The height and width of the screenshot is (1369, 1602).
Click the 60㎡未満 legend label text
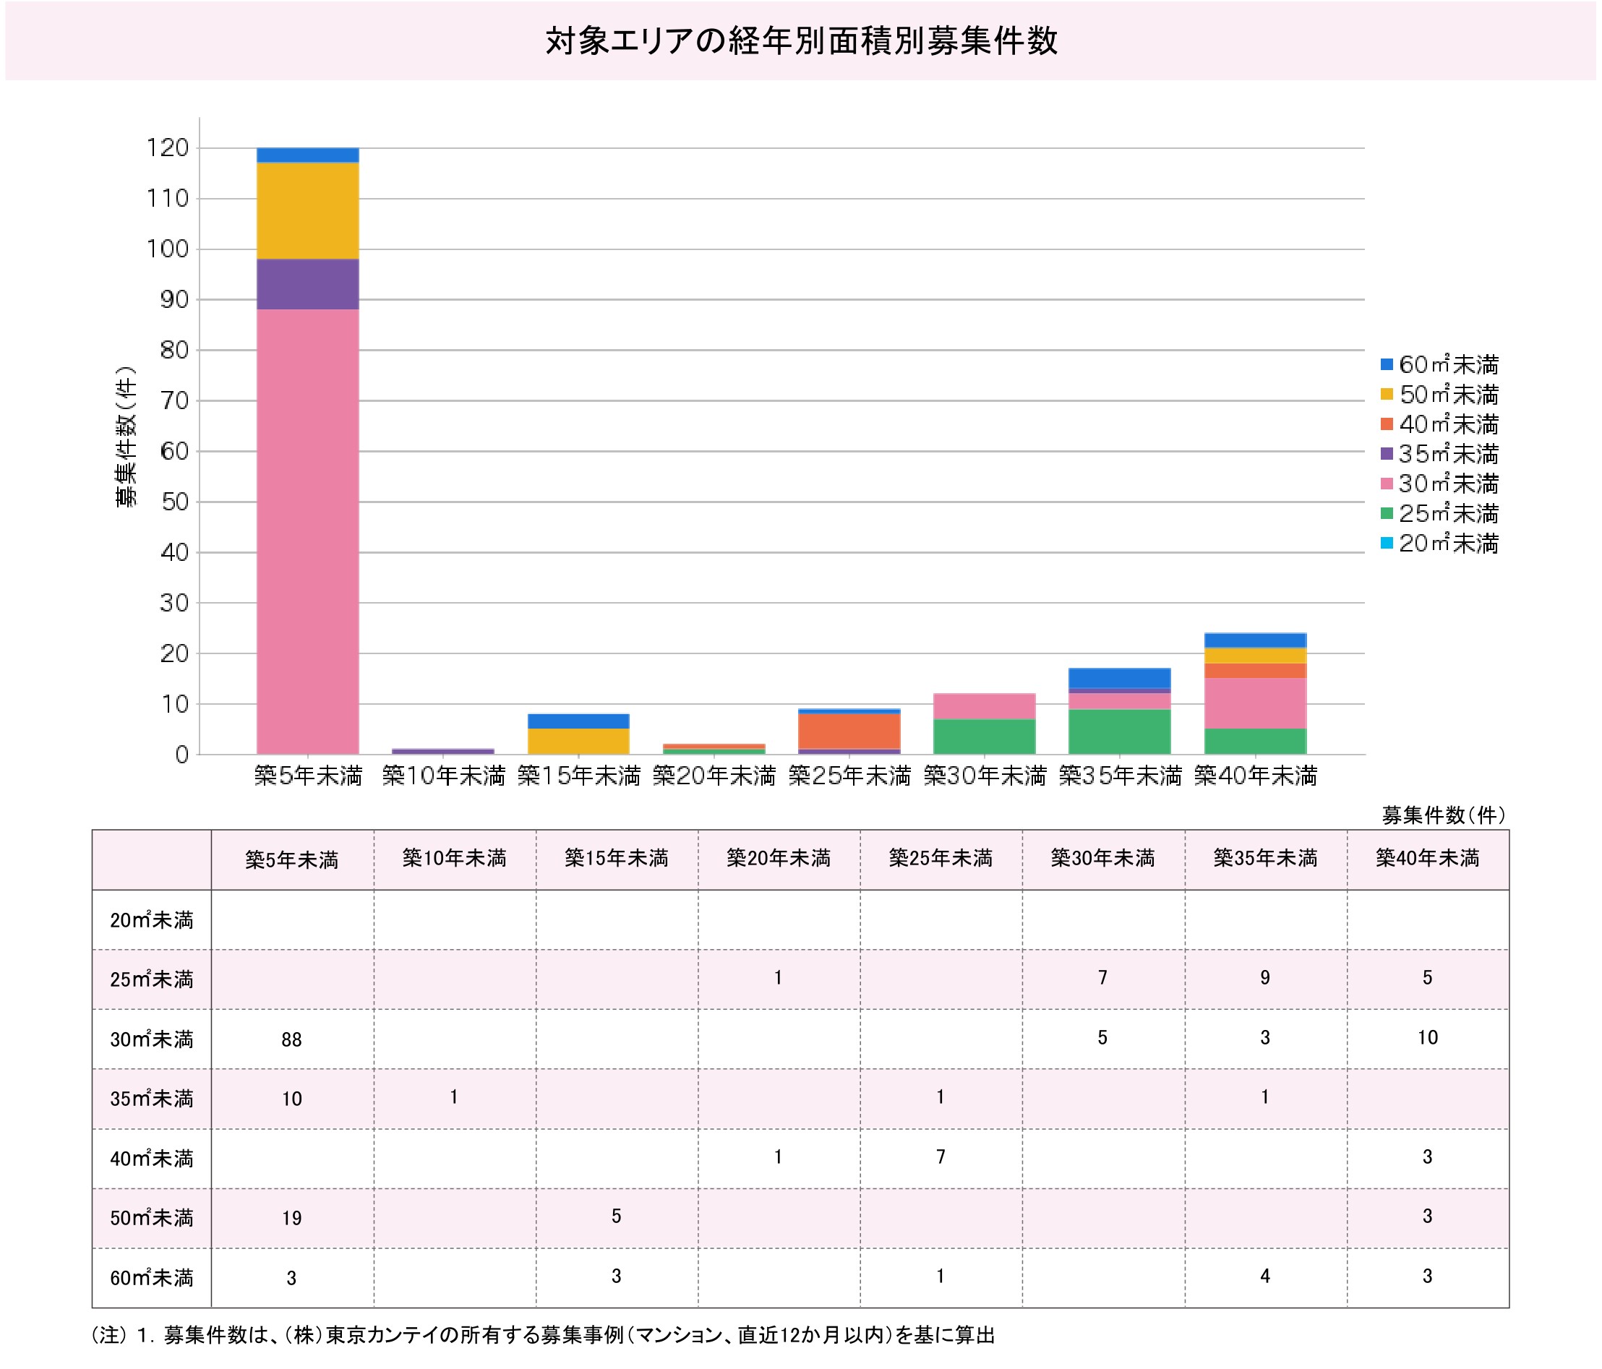(1449, 364)
